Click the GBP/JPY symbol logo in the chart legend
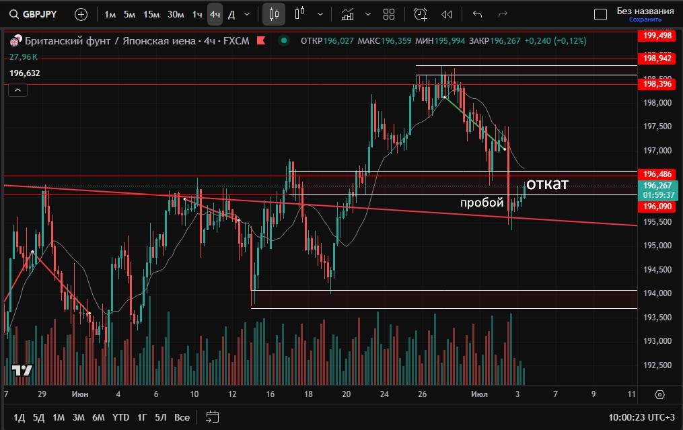Viewport: 683px width, 430px height. (x=15, y=40)
